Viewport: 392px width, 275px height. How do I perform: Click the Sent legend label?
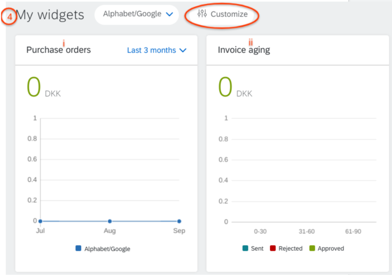click(257, 248)
